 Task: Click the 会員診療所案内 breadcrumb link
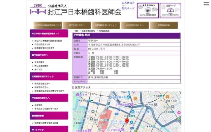pos(88,31)
